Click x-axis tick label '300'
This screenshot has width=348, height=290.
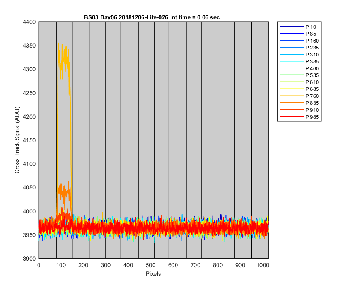point(106,265)
